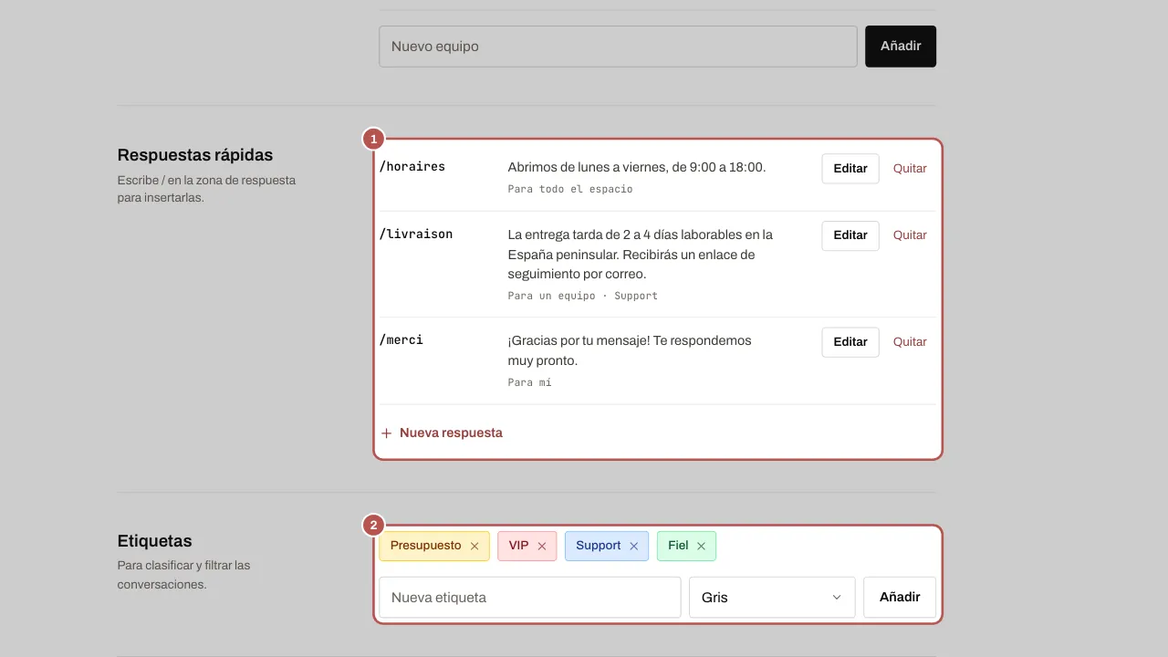Click 'La entrega tarda de 2 a 4' text
This screenshot has width=1168, height=657.
coord(641,255)
